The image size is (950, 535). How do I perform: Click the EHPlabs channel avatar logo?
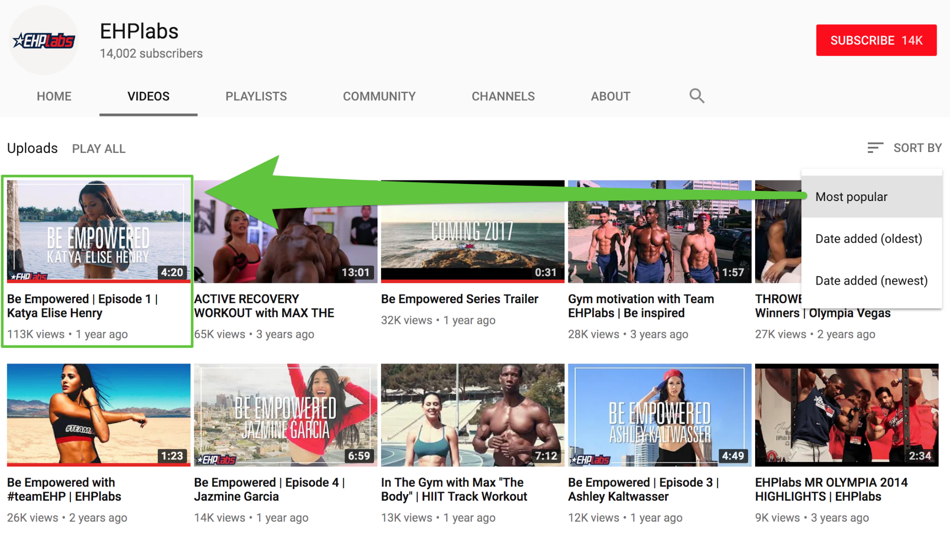[x=44, y=41]
